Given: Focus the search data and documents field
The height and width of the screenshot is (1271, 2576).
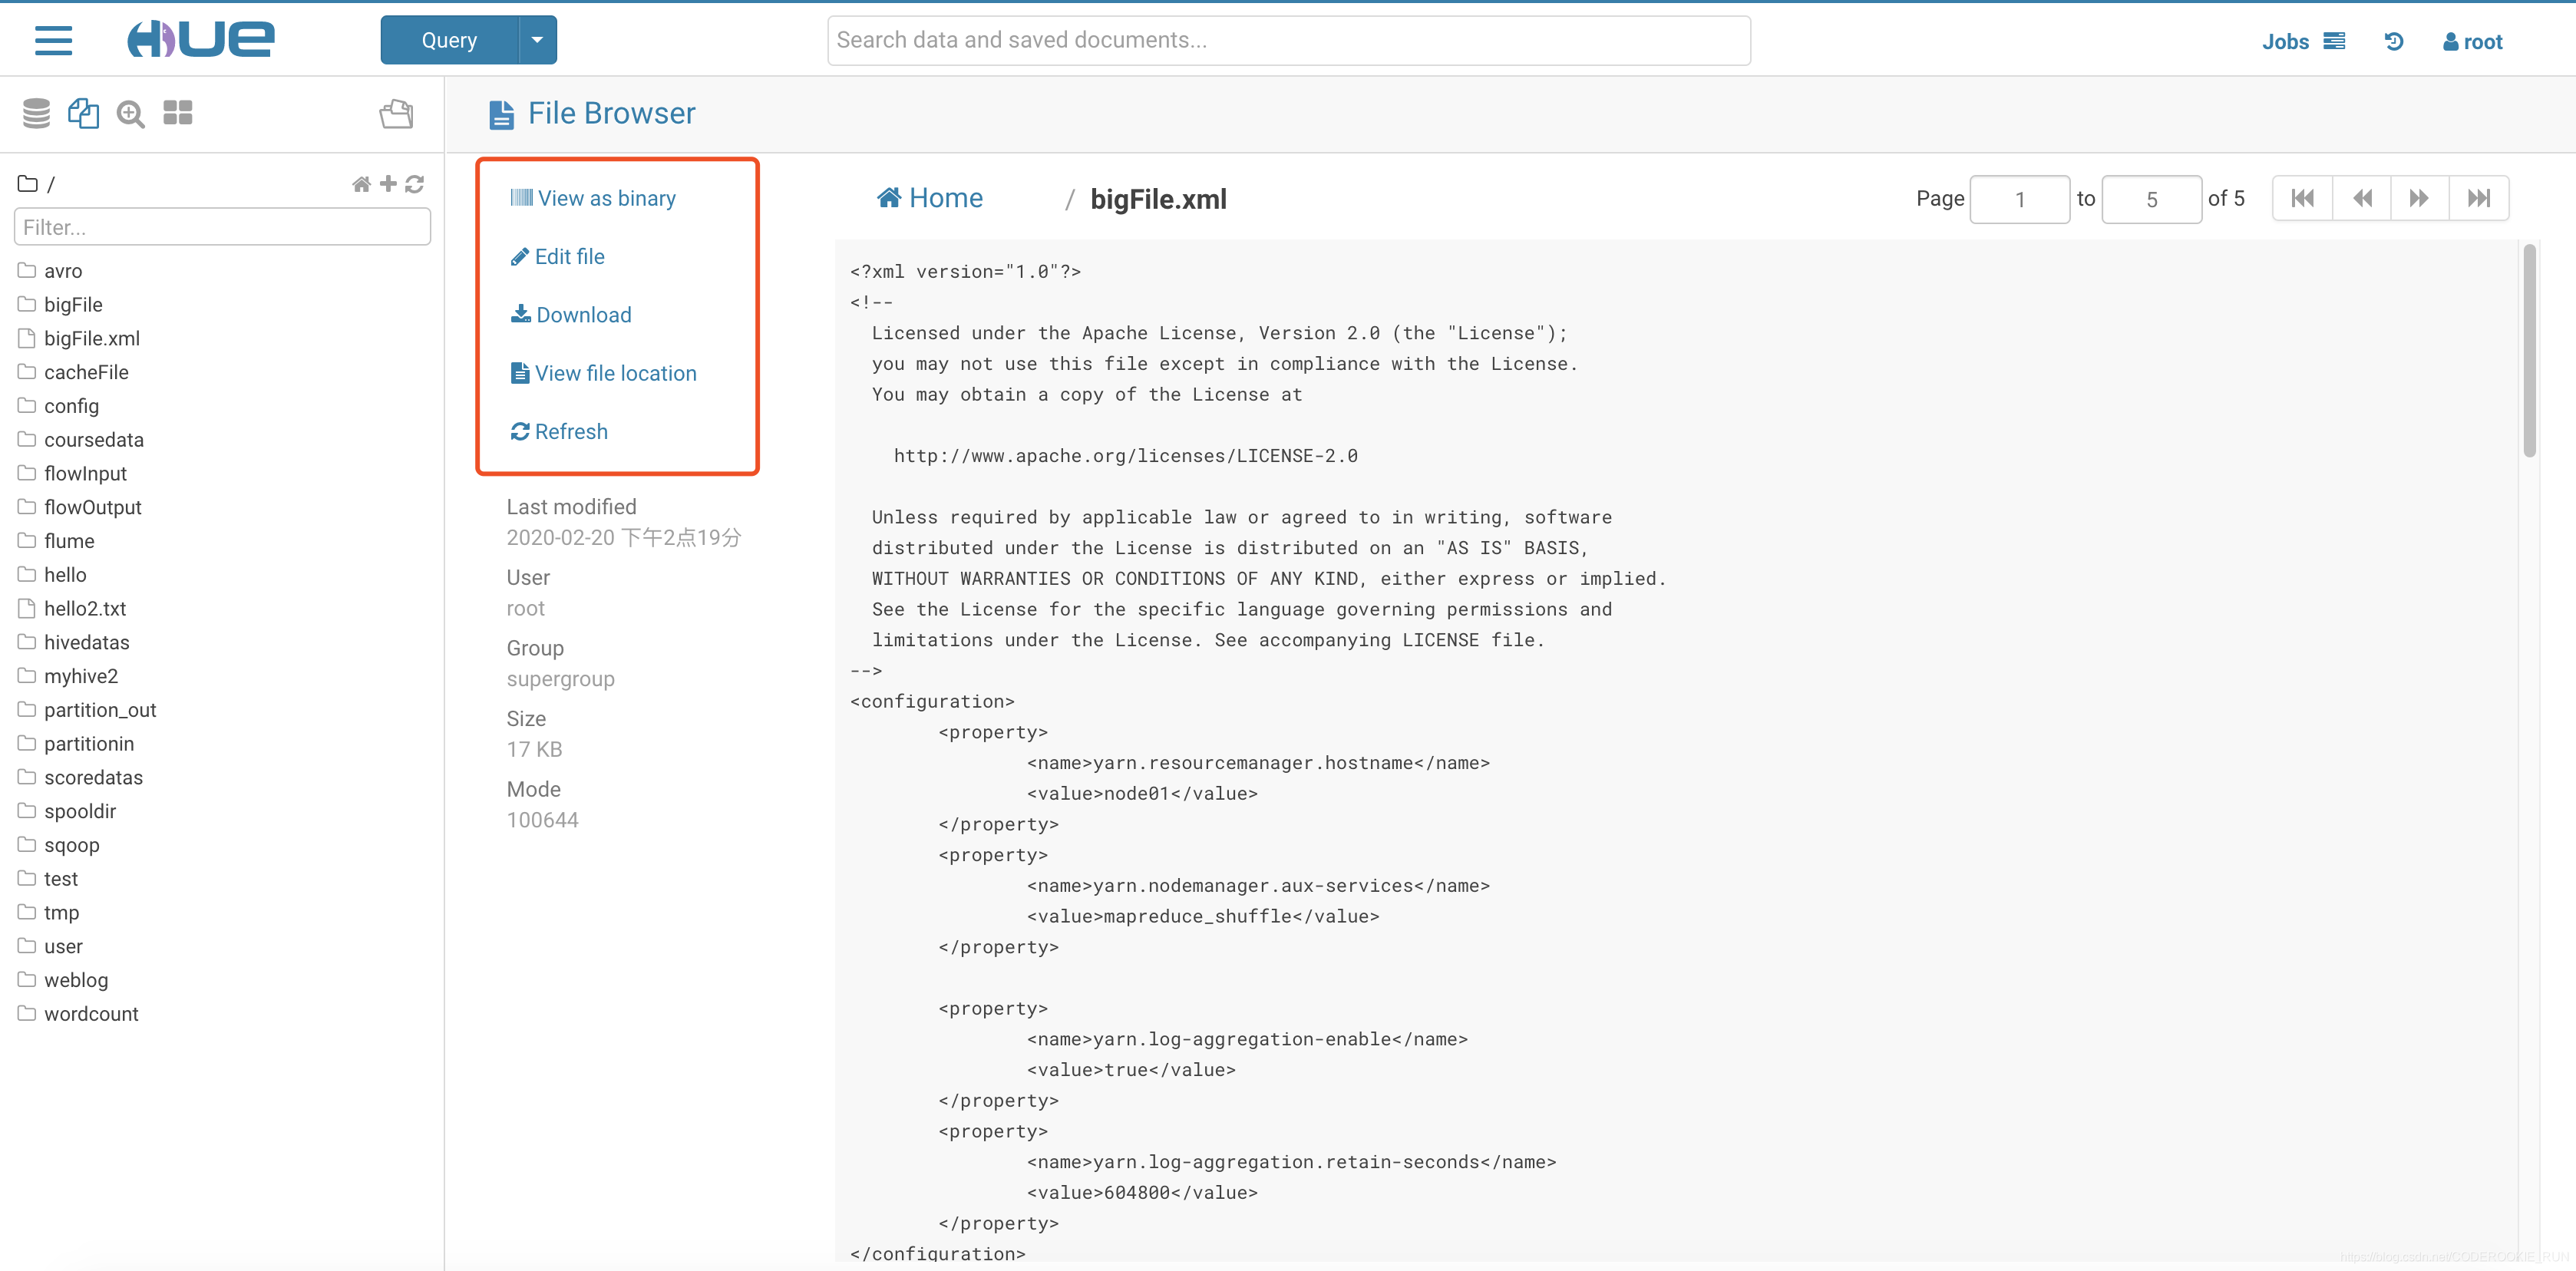Looking at the screenshot, I should pos(1288,40).
